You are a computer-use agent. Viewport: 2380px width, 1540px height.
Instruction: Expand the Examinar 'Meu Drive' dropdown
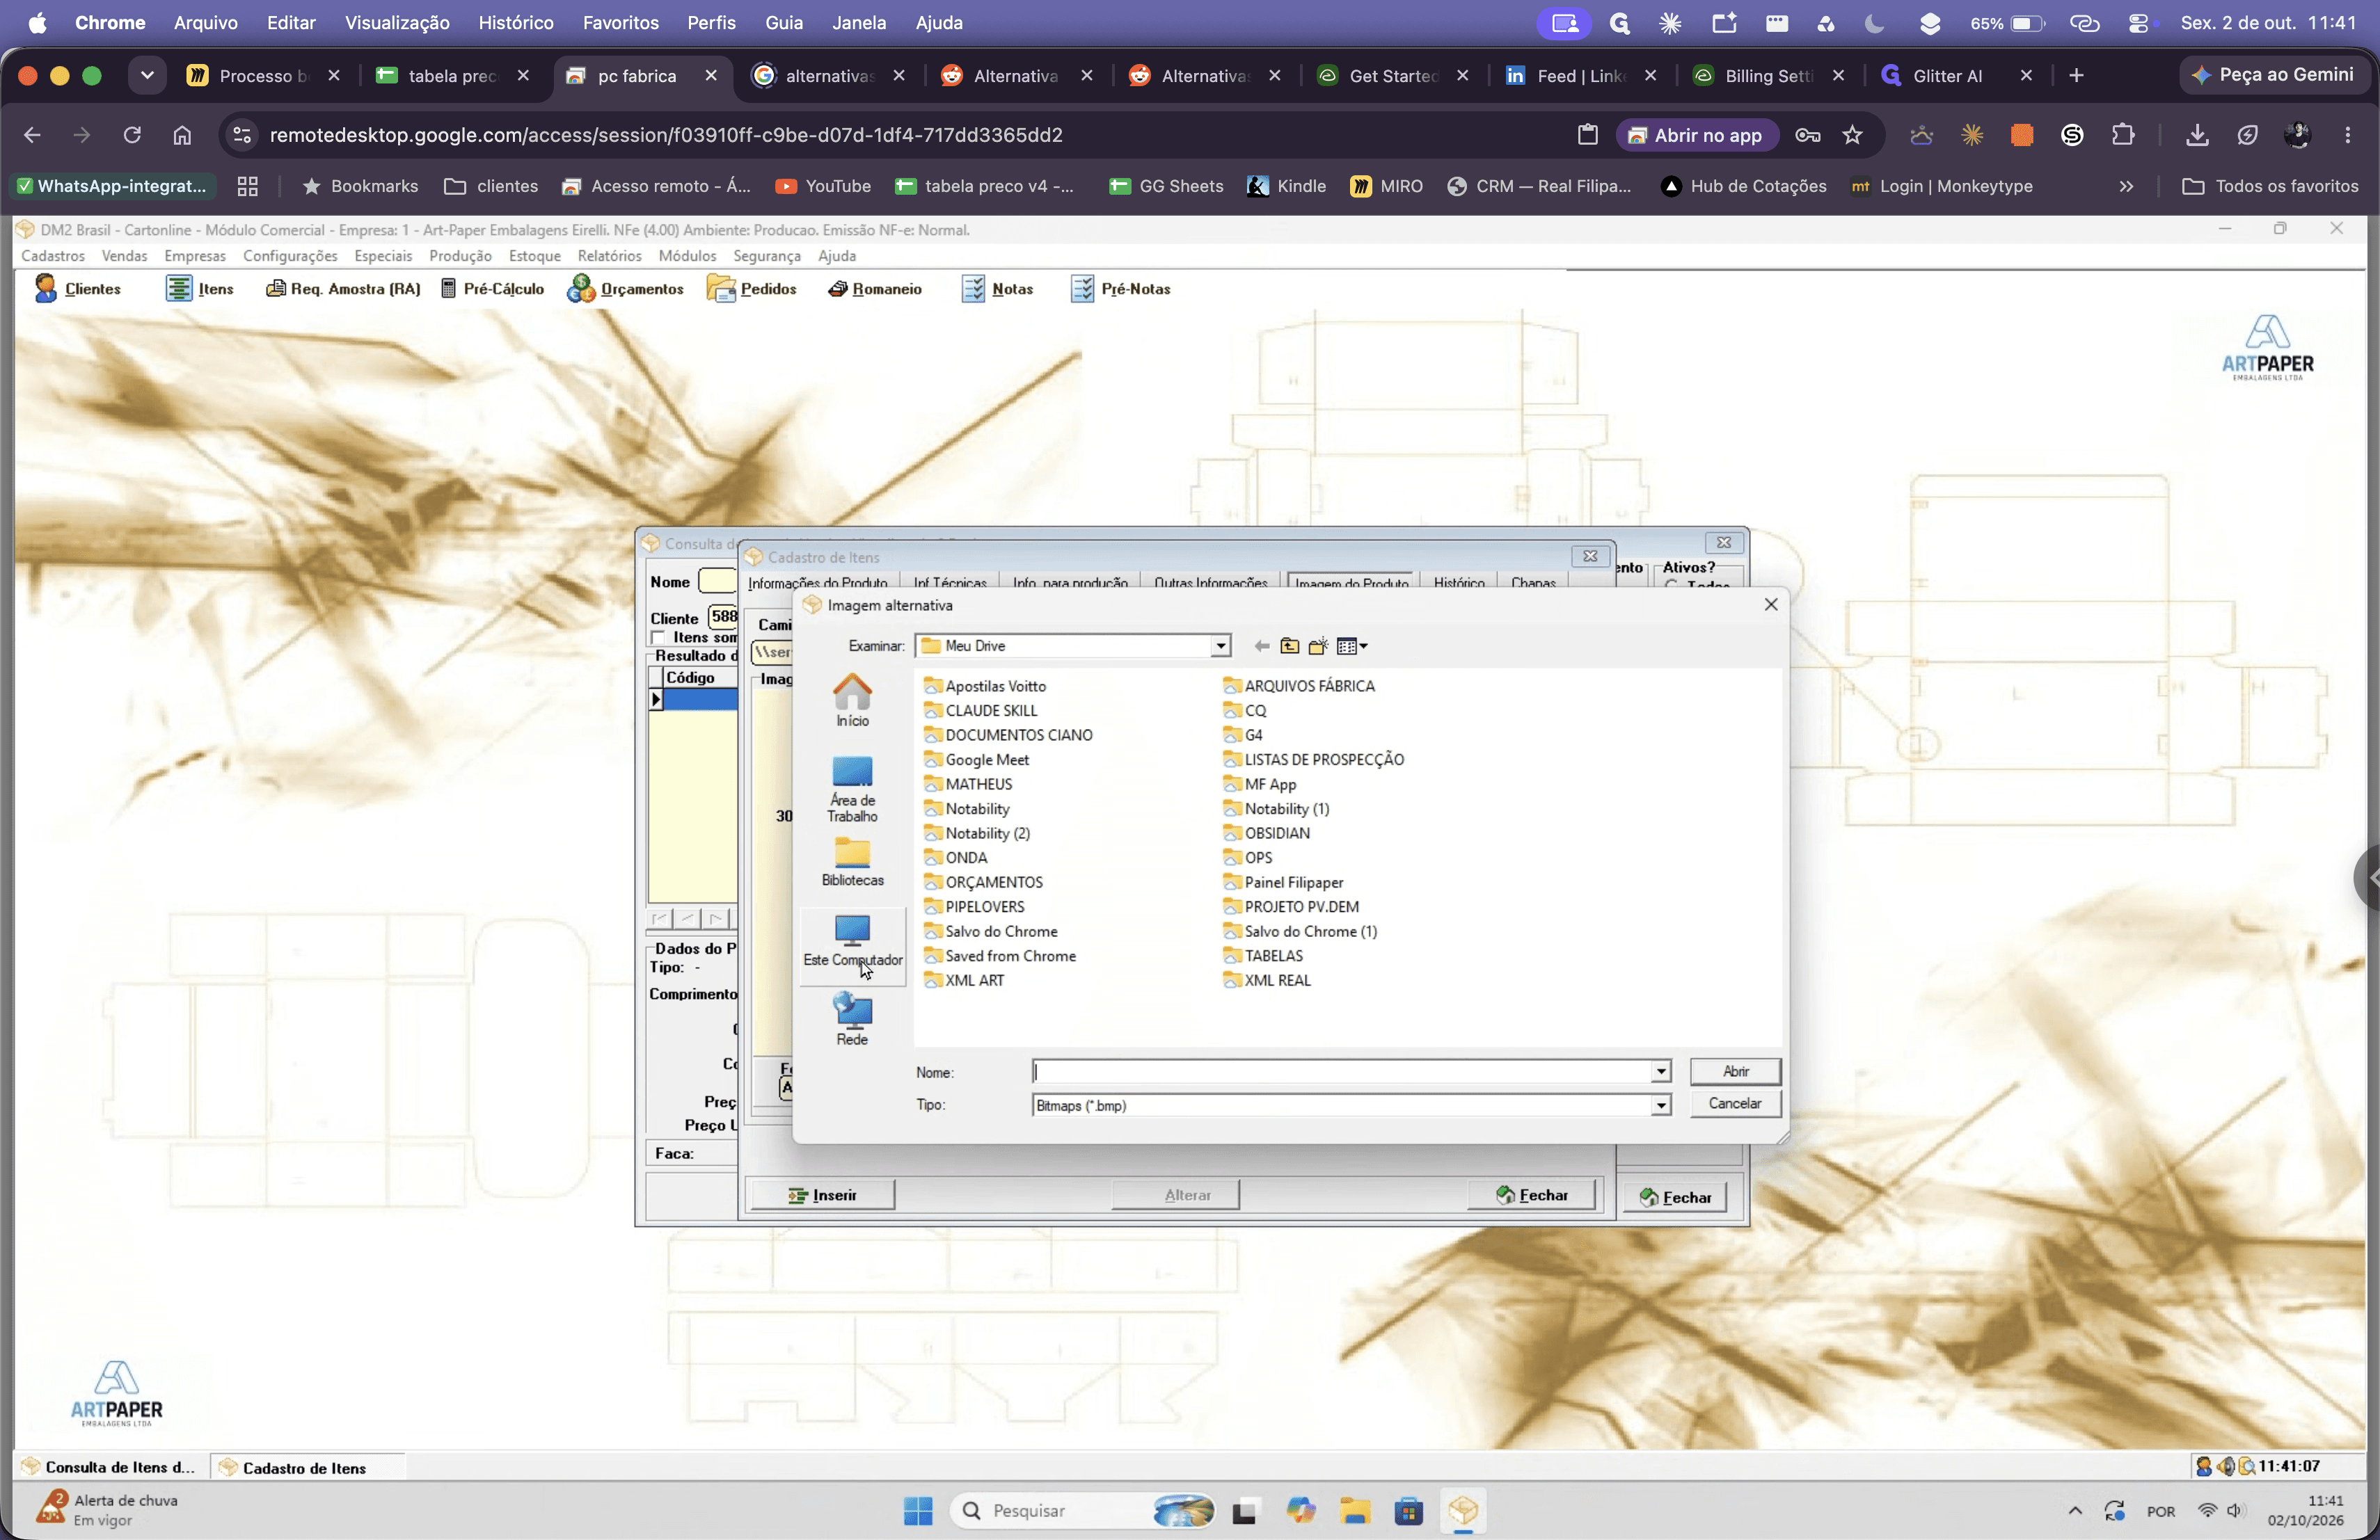1220,645
